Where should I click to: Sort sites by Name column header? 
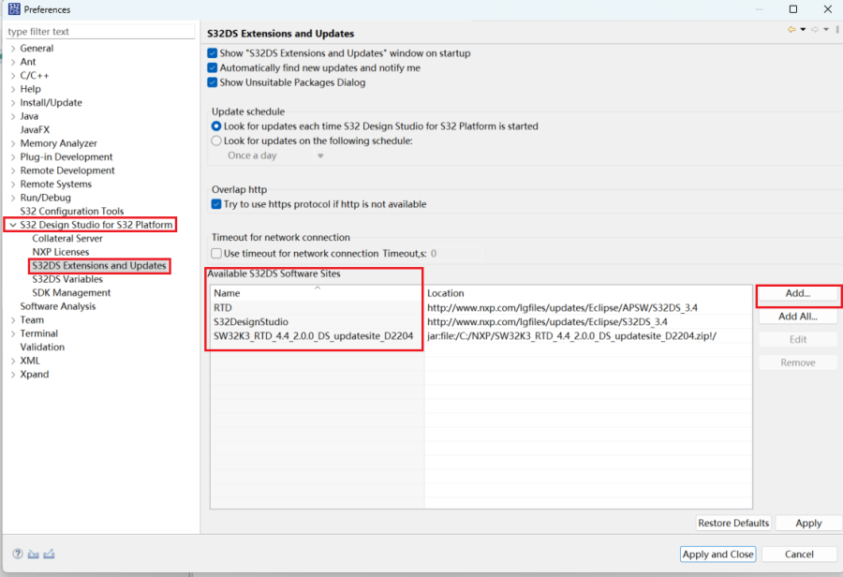[318, 293]
